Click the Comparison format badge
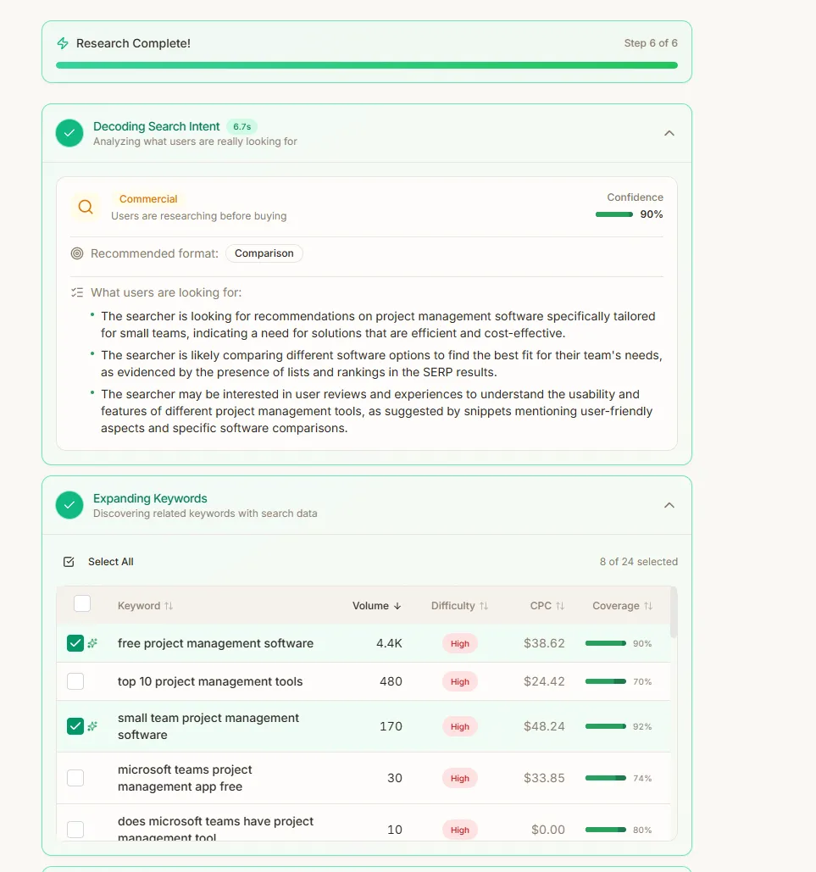Image resolution: width=816 pixels, height=872 pixels. tap(264, 253)
